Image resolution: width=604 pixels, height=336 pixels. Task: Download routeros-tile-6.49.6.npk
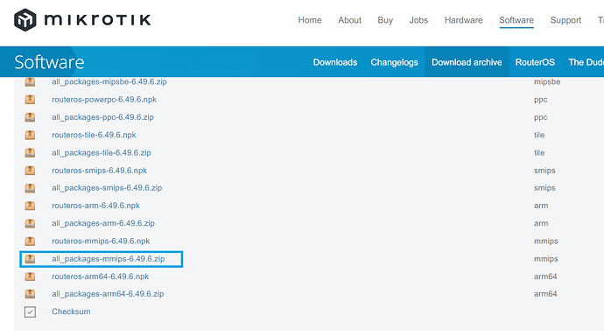coord(94,135)
